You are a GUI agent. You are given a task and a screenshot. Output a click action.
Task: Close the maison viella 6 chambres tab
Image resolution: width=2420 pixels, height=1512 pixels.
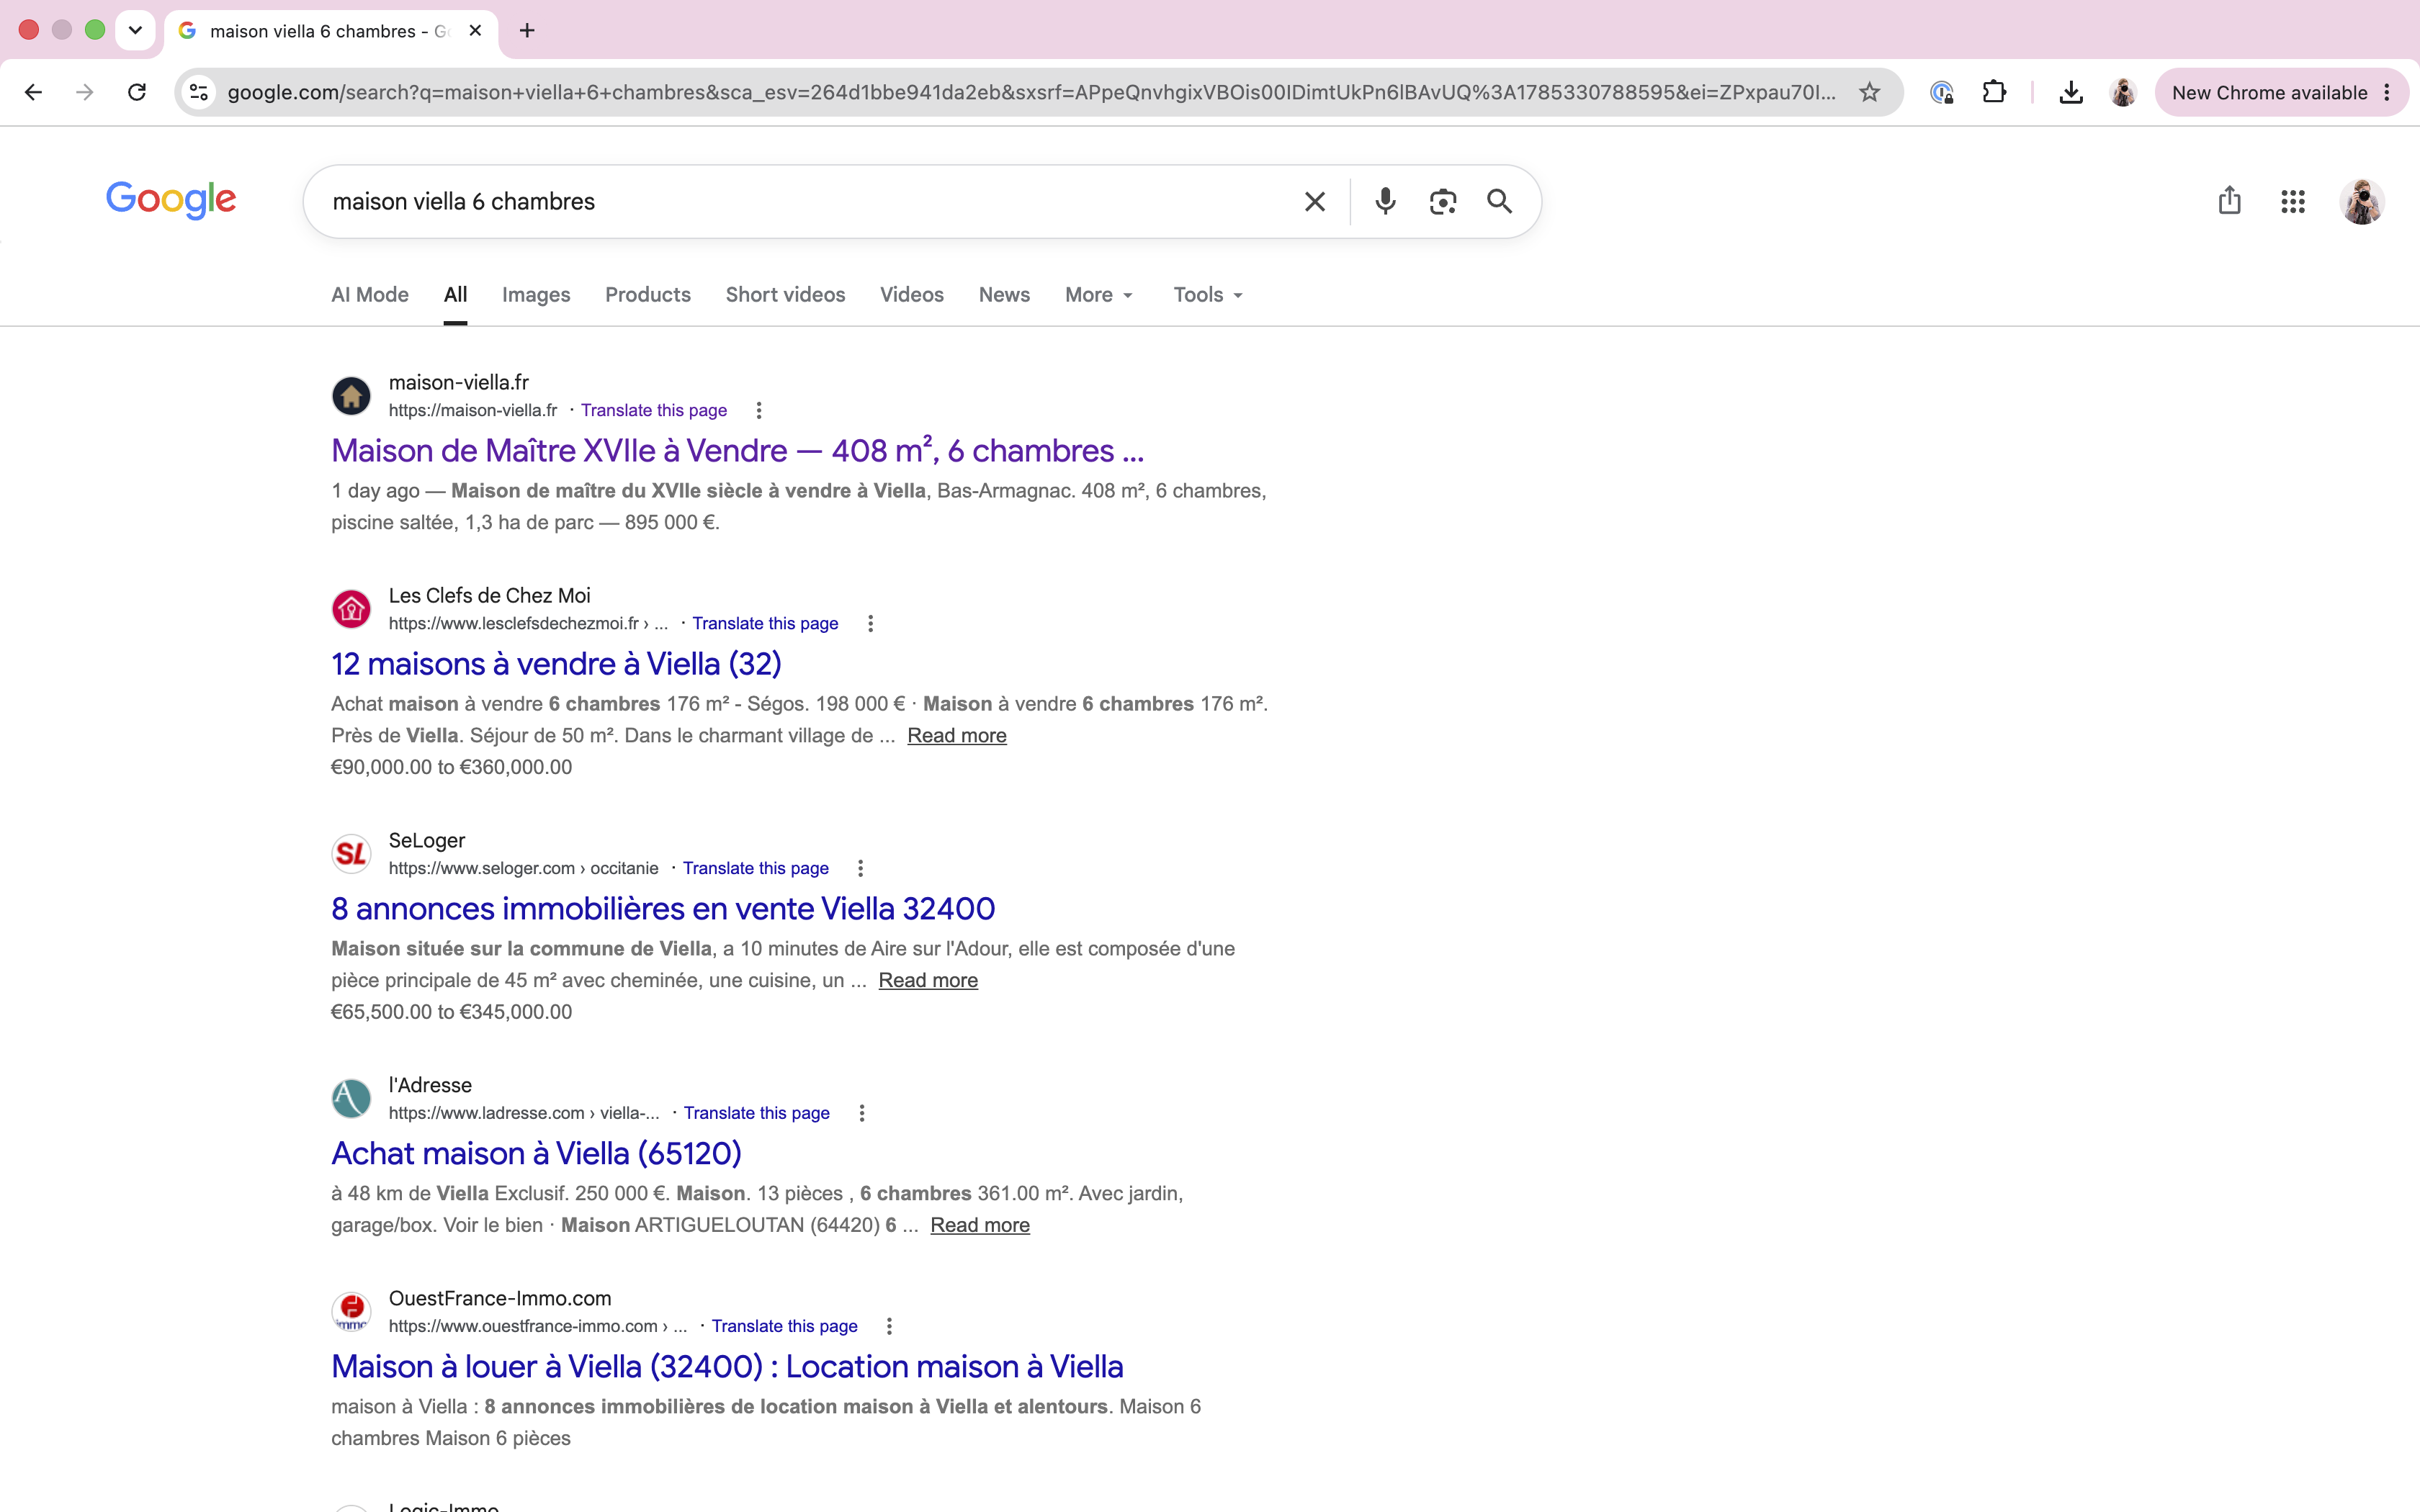(x=475, y=31)
